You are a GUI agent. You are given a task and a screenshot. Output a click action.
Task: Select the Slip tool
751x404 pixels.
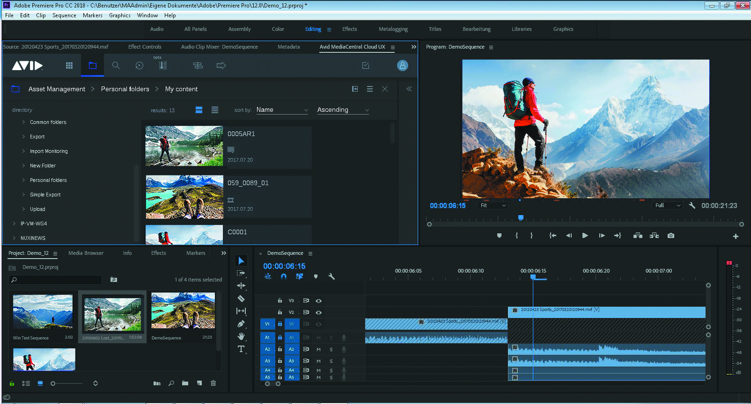(x=241, y=311)
